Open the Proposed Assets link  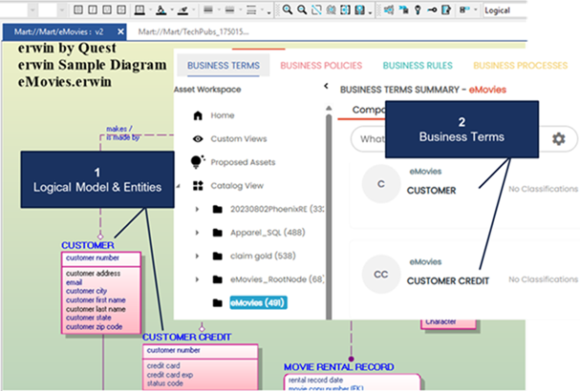tap(243, 162)
